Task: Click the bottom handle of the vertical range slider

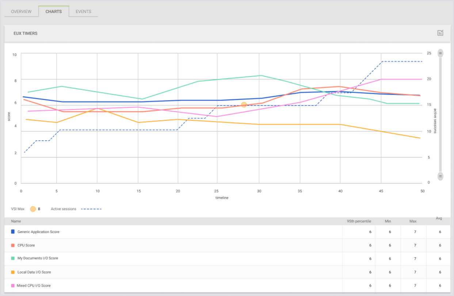Action: point(440,176)
